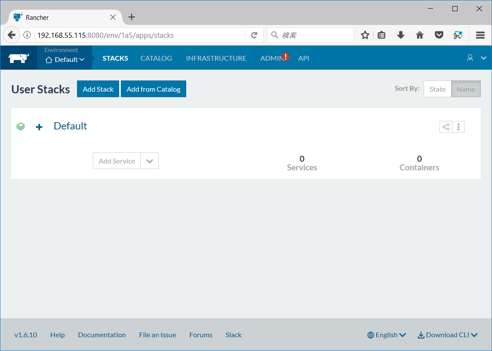Open the English language dropdown
This screenshot has width=492, height=351.
click(387, 335)
